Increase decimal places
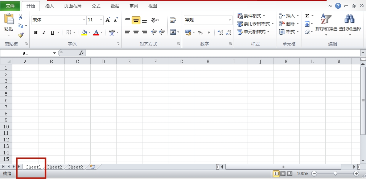366x179 pixels. click(220, 33)
